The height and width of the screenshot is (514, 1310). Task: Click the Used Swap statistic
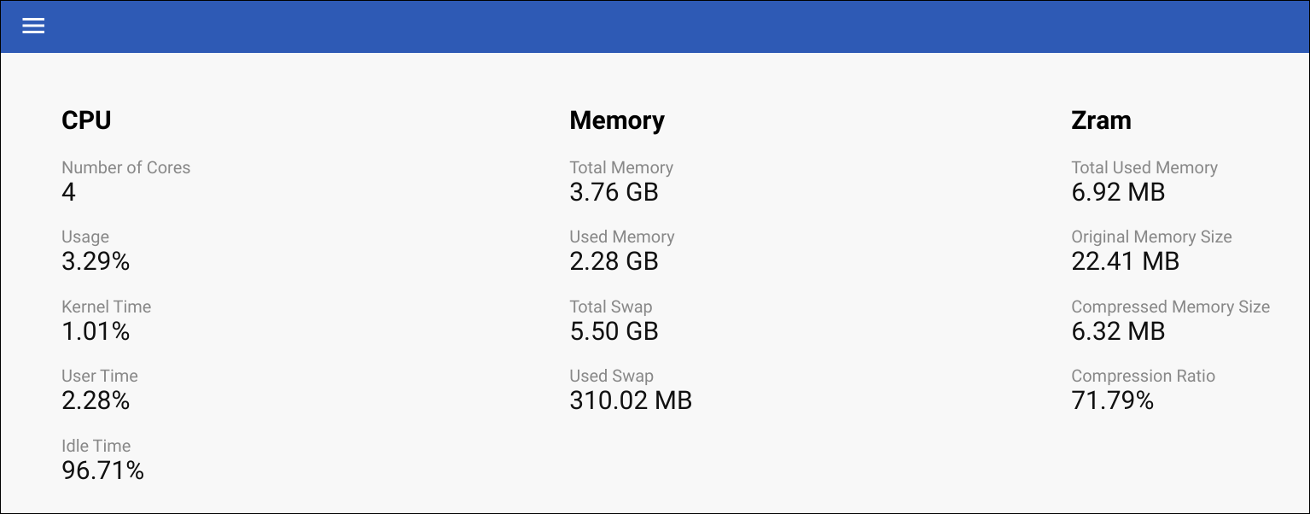pos(631,400)
